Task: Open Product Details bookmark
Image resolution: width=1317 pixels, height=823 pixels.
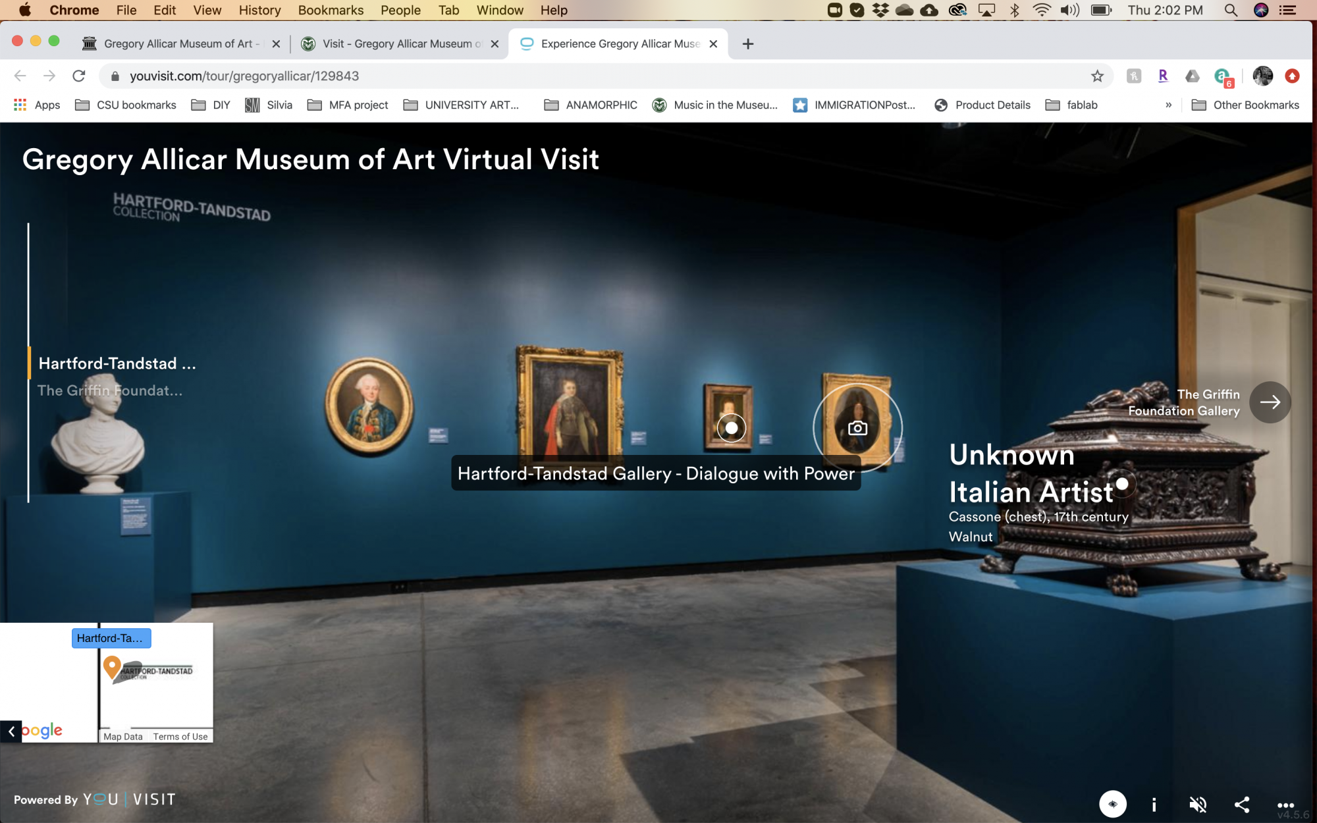Action: (x=982, y=105)
